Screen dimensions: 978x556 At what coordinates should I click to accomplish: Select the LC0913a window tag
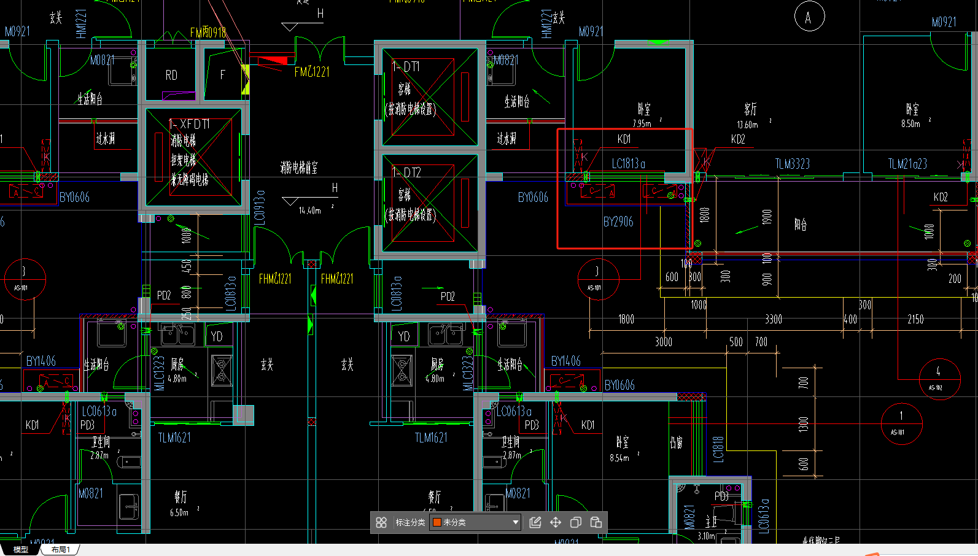click(260, 207)
